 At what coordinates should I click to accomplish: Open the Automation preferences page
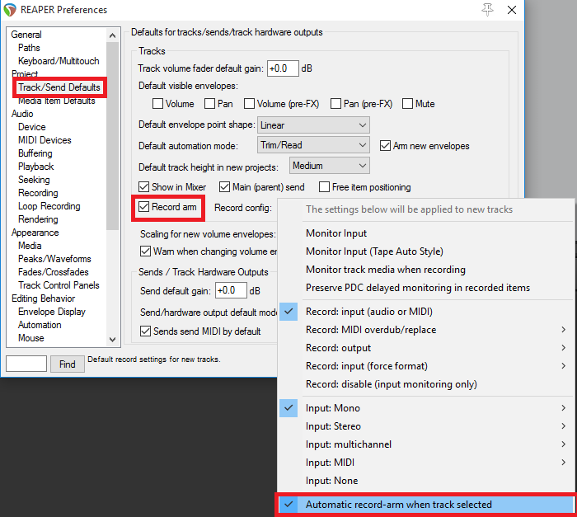click(40, 325)
